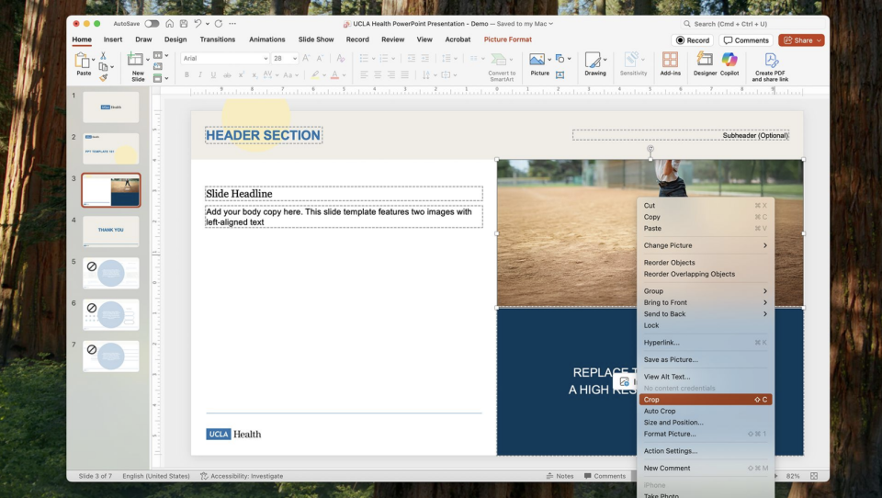
Task: Click the HEADER SECTION title text
Action: (x=264, y=135)
